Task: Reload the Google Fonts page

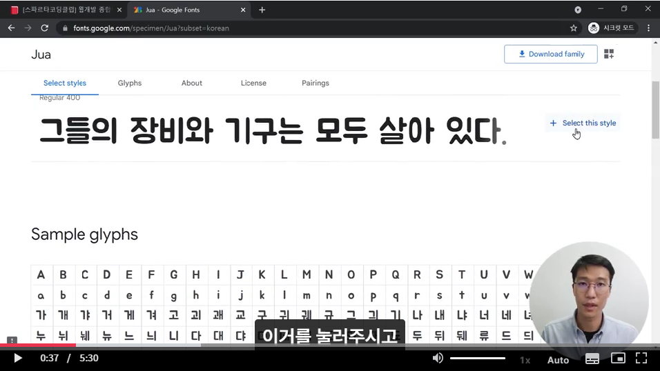Action: tap(45, 28)
